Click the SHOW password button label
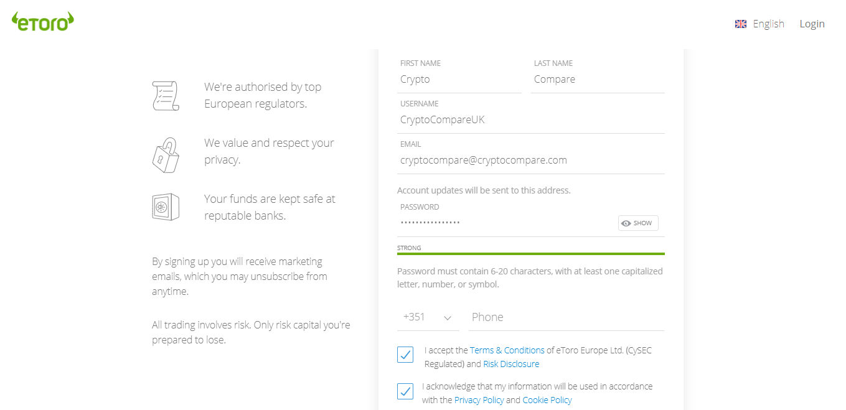The width and height of the screenshot is (846, 410). pyautogui.click(x=643, y=223)
